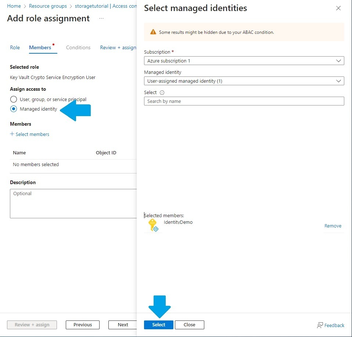This screenshot has height=337, width=352.
Task: Open Resource groups breadcrumb
Action: (x=48, y=6)
